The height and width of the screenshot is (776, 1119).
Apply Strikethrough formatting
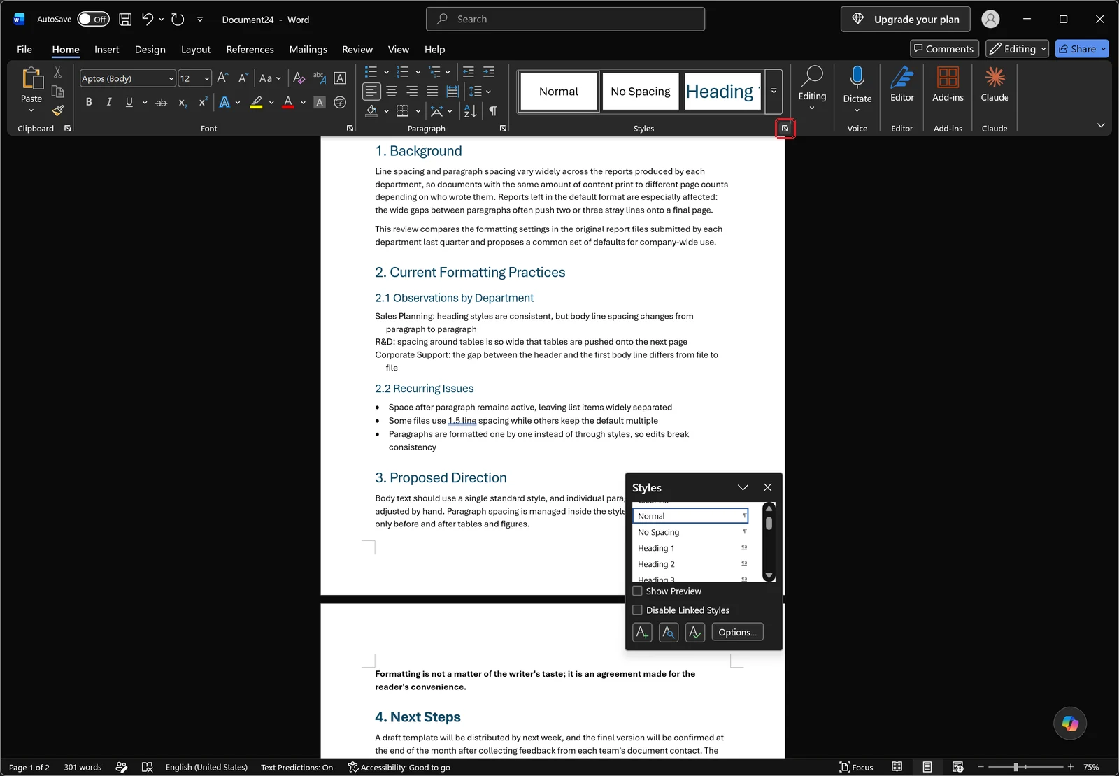coord(162,102)
